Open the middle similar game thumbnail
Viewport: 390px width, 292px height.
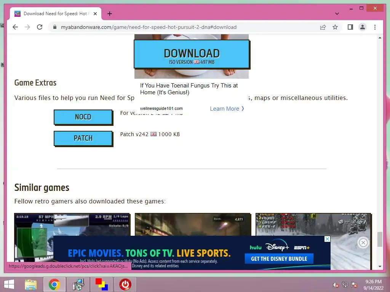click(x=193, y=224)
